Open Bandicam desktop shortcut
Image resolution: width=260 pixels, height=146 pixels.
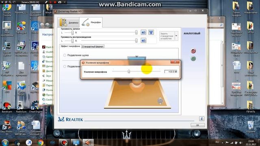point(7,107)
